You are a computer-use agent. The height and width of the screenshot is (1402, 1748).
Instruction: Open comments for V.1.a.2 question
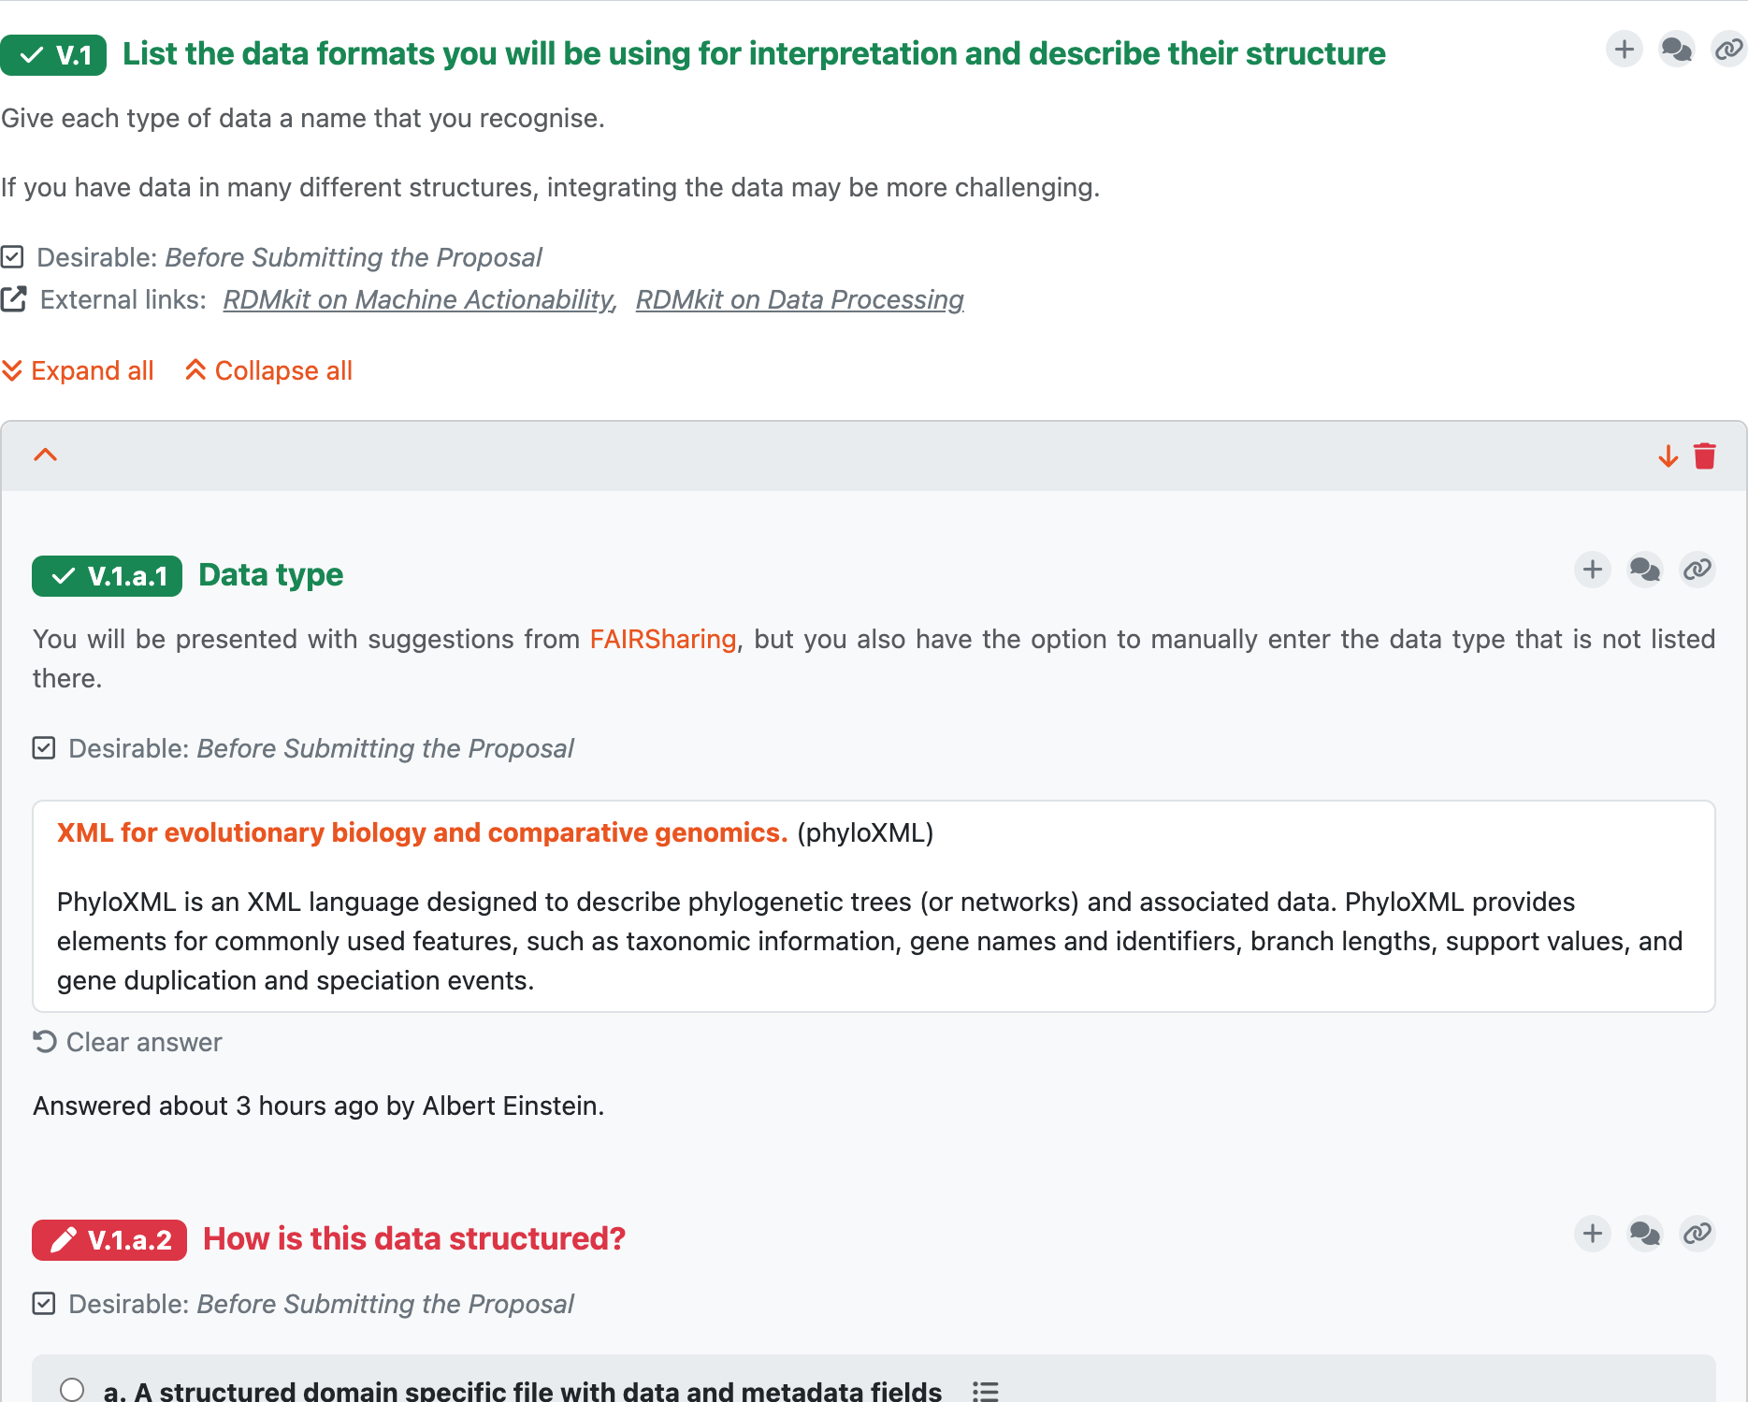click(1644, 1234)
